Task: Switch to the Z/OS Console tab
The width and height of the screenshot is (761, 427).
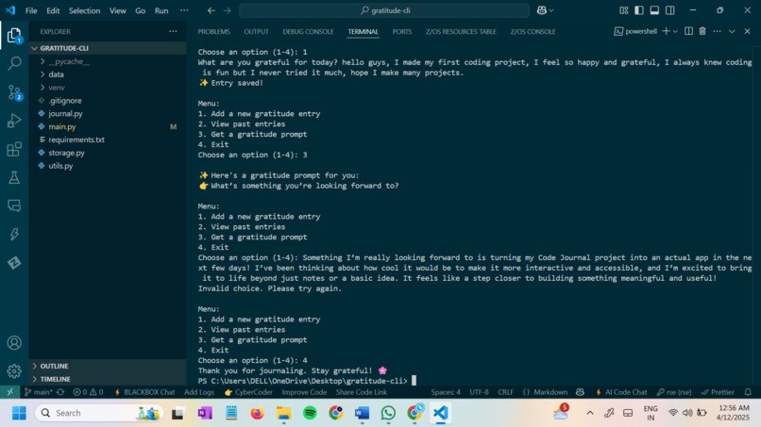Action: coord(533,31)
